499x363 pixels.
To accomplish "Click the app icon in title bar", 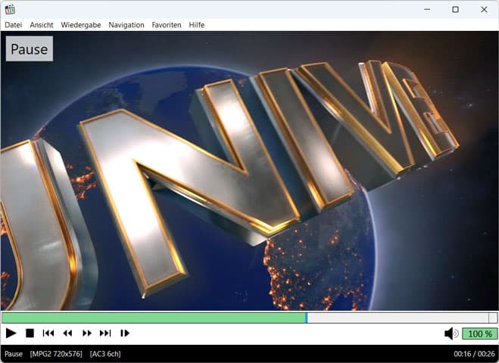I will (x=10, y=9).
